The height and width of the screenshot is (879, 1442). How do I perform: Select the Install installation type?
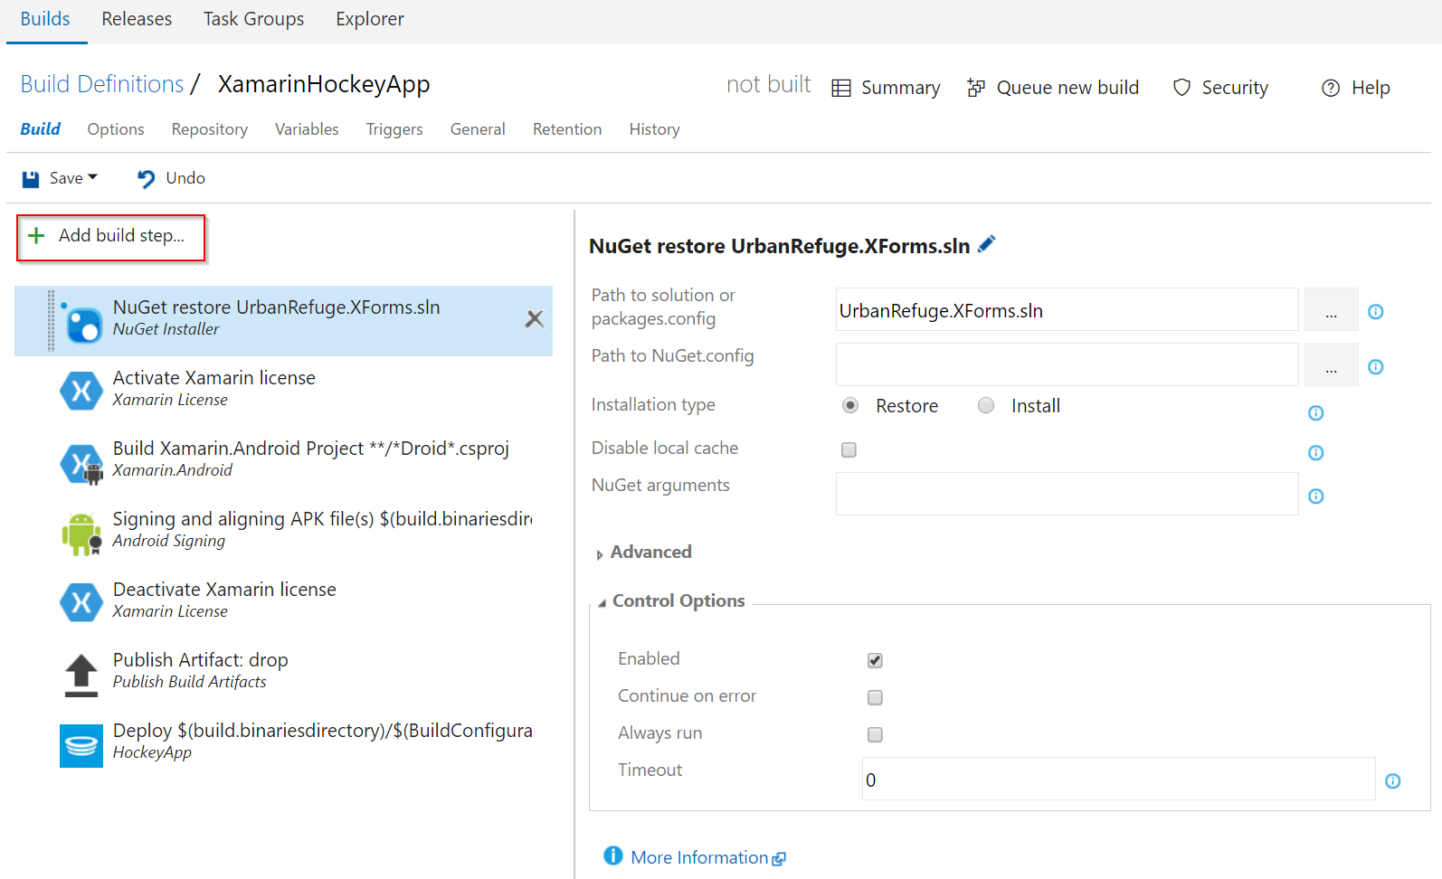[x=986, y=405]
